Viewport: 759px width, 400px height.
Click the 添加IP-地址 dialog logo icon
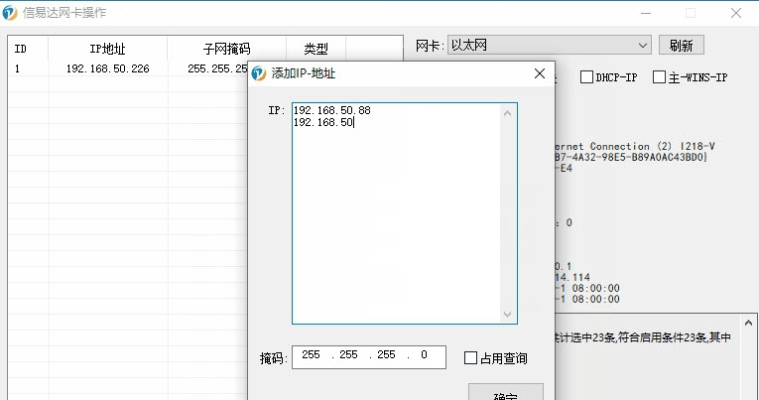259,73
